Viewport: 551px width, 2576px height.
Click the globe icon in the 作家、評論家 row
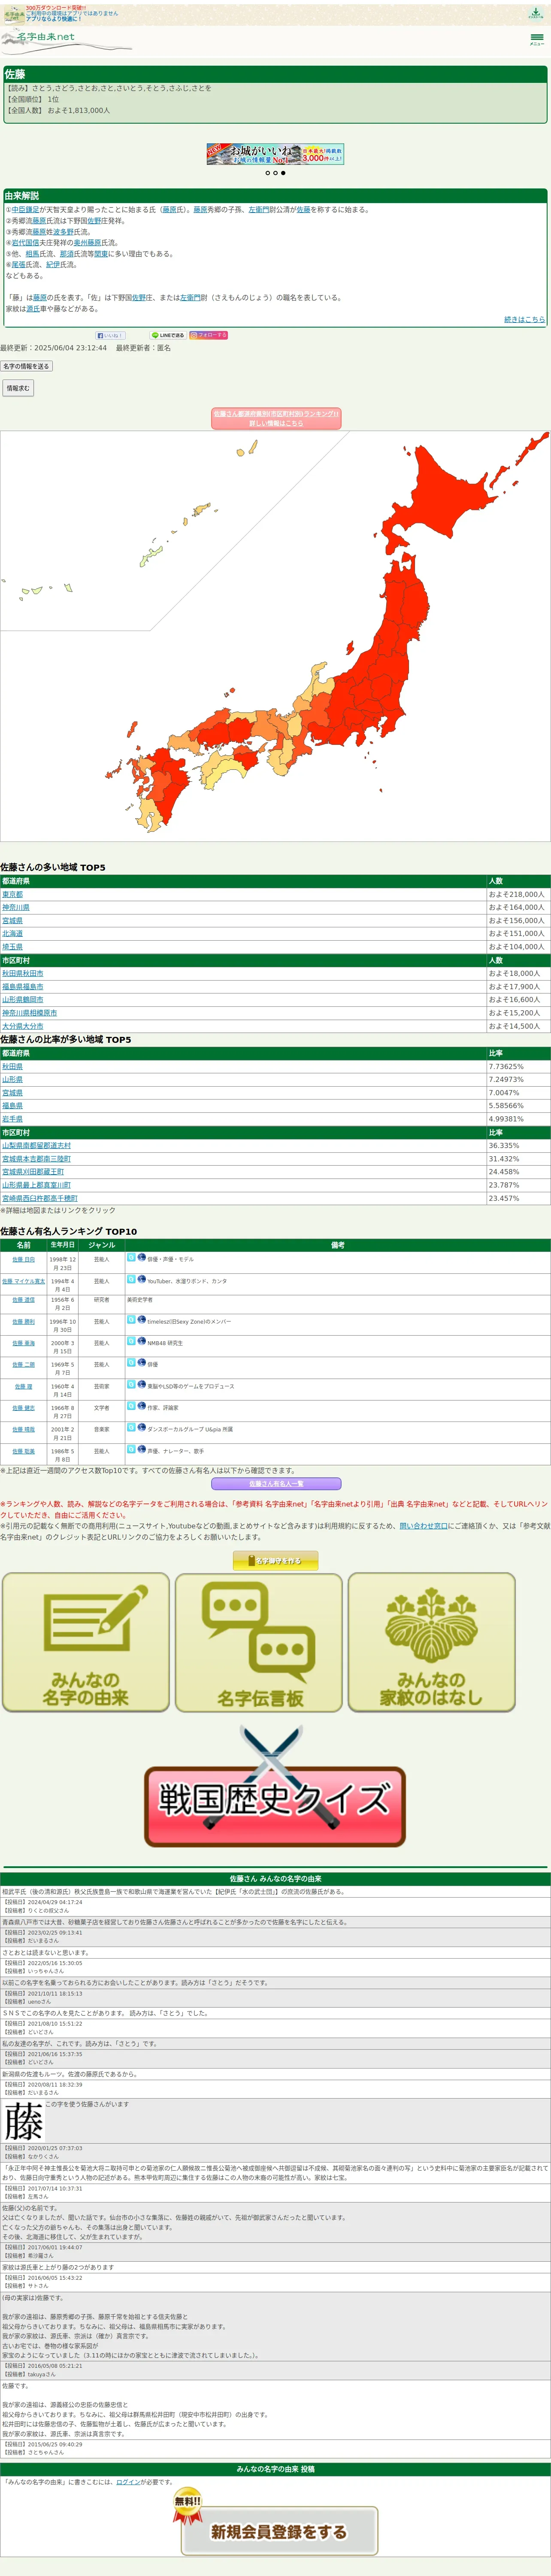tap(141, 1406)
